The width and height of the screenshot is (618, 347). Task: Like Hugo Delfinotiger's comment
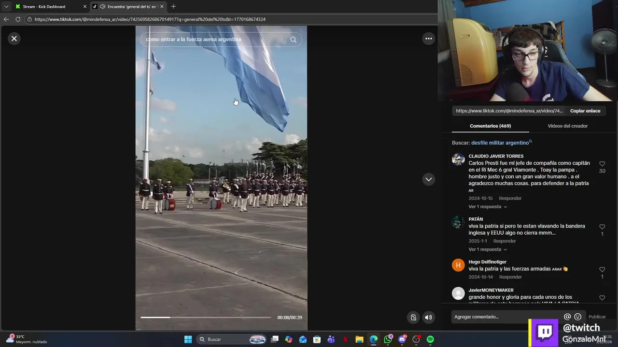point(602,269)
